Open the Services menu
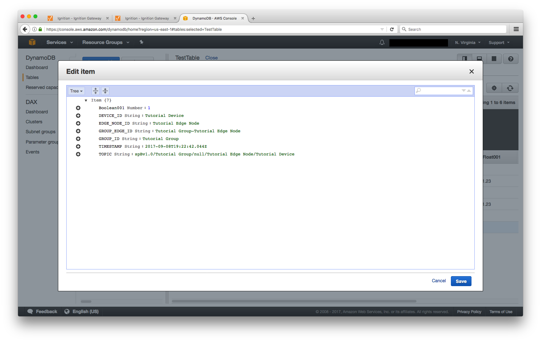 click(x=60, y=42)
